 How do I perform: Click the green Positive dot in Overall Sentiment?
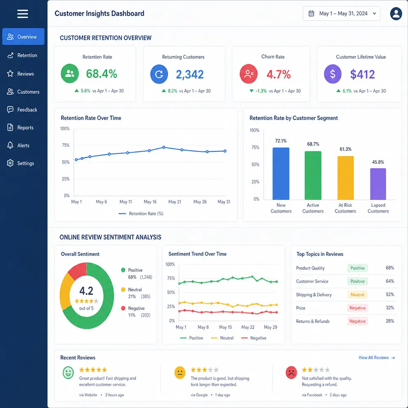click(x=123, y=270)
